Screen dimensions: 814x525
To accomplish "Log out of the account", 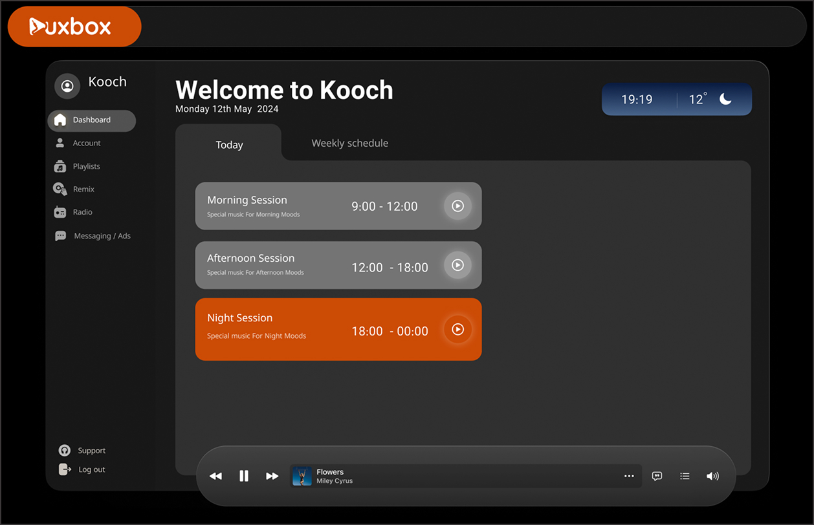I will (91, 469).
